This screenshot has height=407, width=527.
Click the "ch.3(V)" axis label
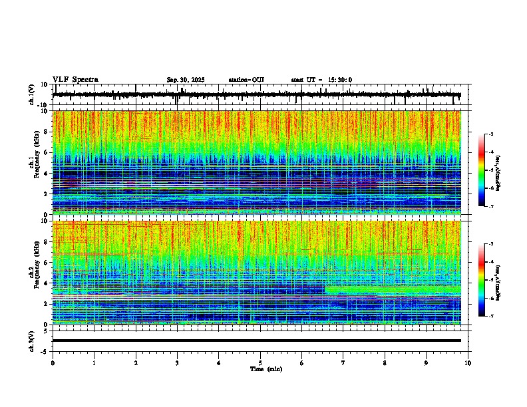point(32,342)
